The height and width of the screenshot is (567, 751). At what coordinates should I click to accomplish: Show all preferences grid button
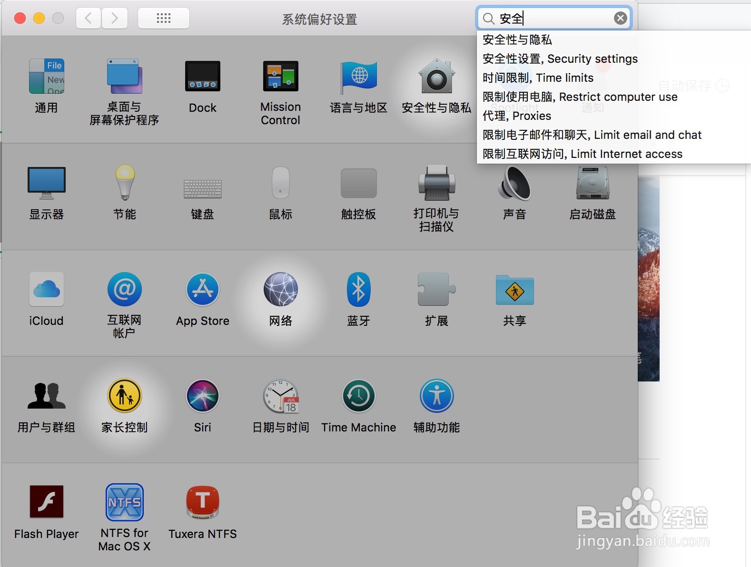(164, 18)
